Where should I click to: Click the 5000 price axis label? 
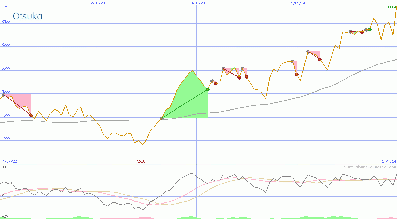[6, 92]
